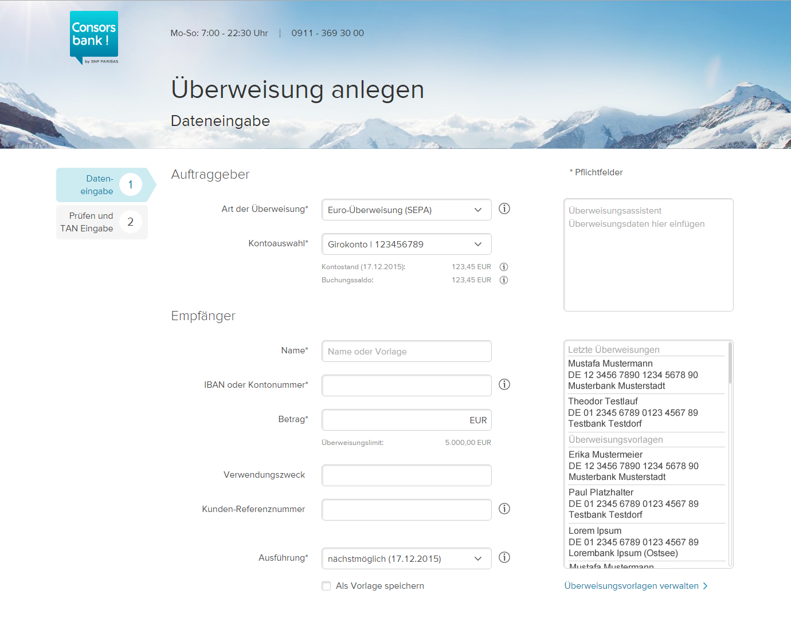Click Mo-So: 7:00 - 22:30 Uhr hours text
The image size is (791, 630).
(x=219, y=33)
